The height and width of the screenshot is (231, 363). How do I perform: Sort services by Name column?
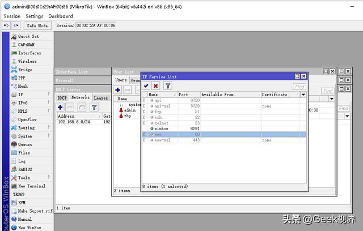[x=162, y=95]
